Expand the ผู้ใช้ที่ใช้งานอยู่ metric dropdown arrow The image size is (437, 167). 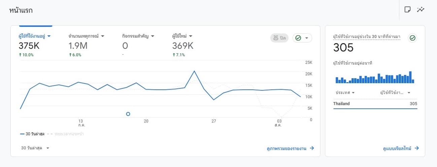[x=49, y=36]
